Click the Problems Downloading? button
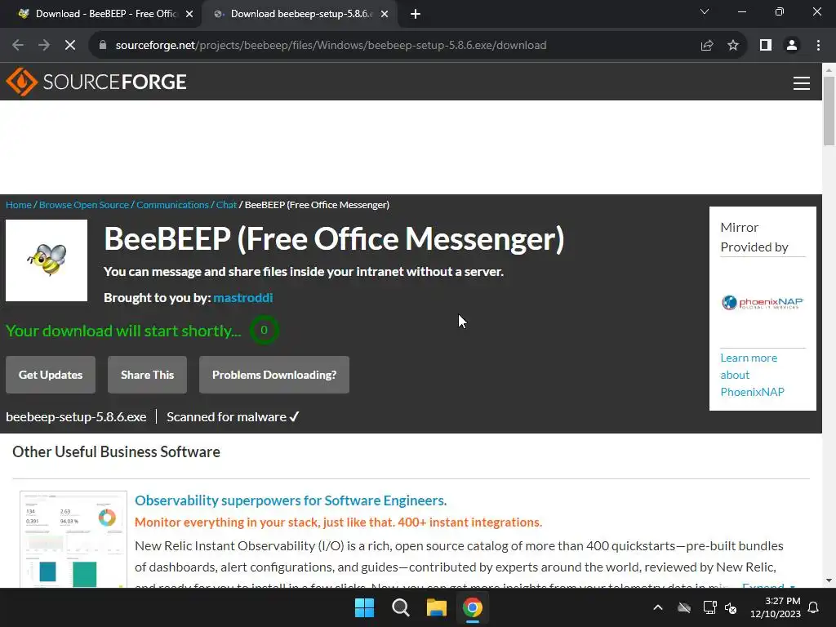Viewport: 836px width, 627px height. (274, 375)
